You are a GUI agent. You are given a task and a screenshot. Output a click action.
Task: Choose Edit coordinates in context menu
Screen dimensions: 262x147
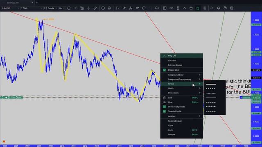(182, 65)
